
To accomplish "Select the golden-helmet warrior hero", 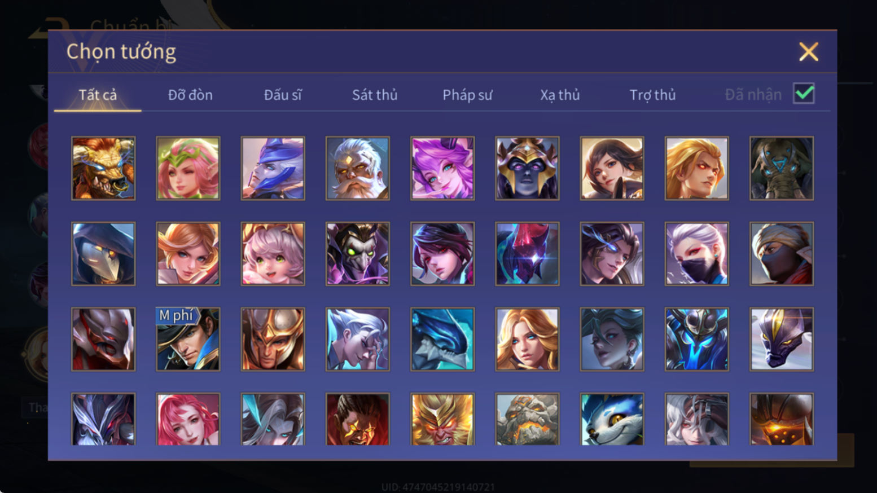I will [x=273, y=339].
